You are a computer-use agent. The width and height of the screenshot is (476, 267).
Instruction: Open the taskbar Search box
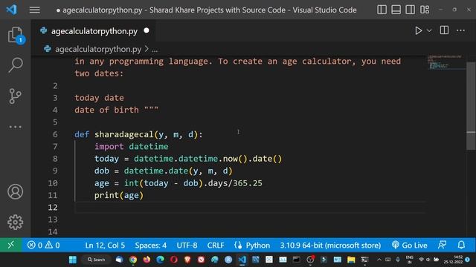(96, 260)
